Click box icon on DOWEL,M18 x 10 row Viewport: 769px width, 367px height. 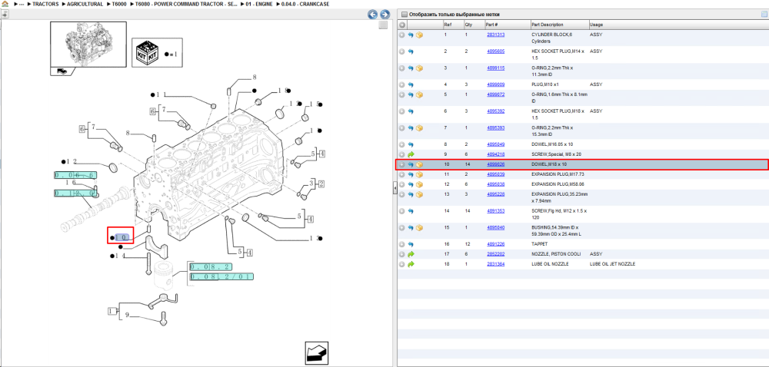click(x=419, y=164)
